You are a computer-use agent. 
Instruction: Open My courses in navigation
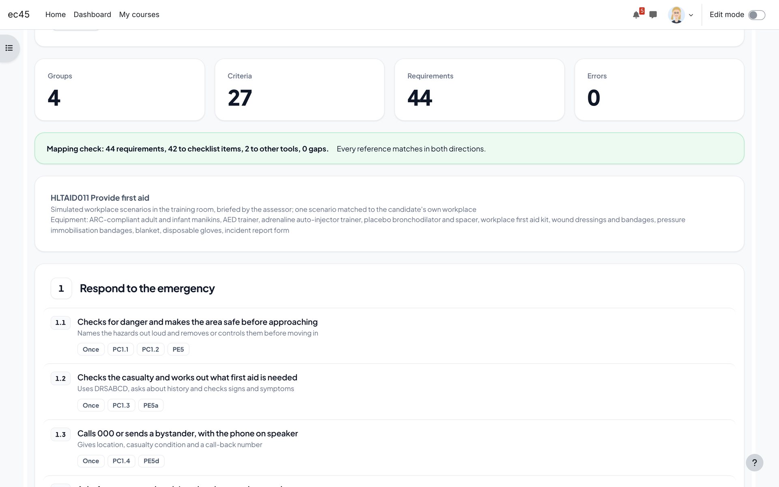[139, 15]
